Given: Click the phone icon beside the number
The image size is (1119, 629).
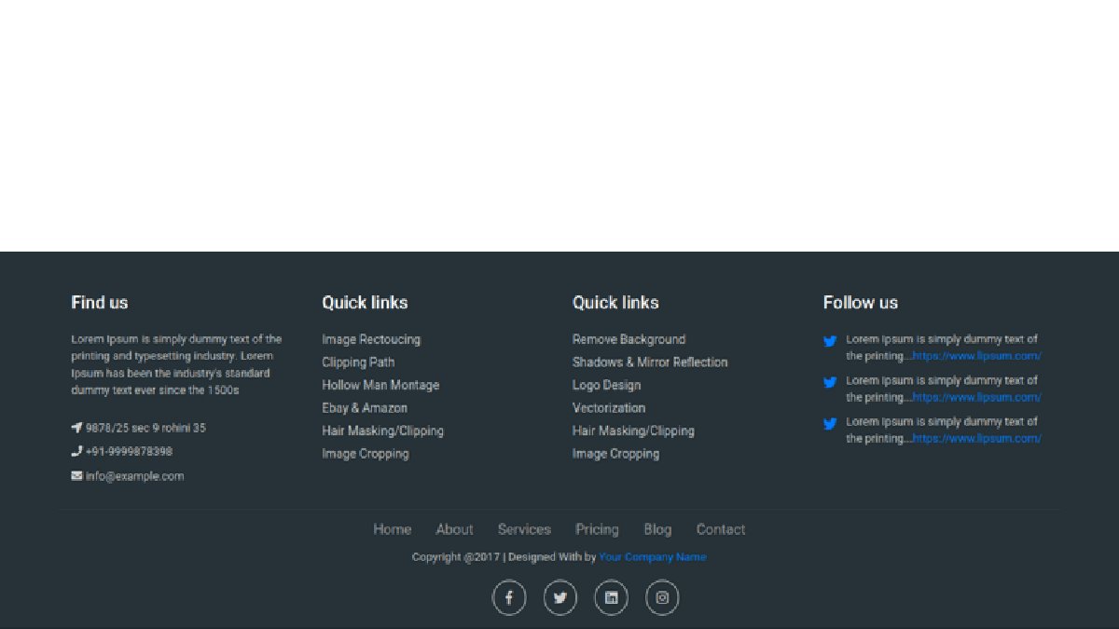Looking at the screenshot, I should tap(76, 452).
